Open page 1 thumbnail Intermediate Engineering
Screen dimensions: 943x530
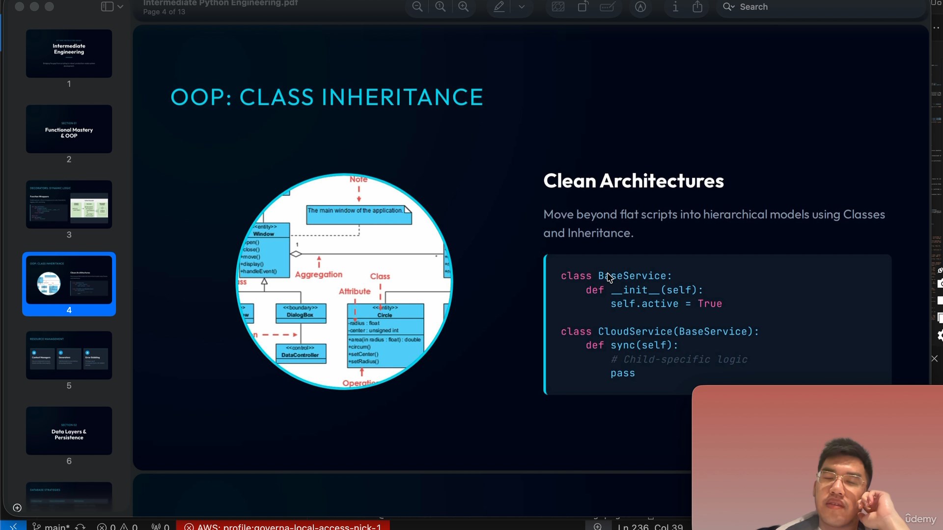pyautogui.click(x=69, y=53)
